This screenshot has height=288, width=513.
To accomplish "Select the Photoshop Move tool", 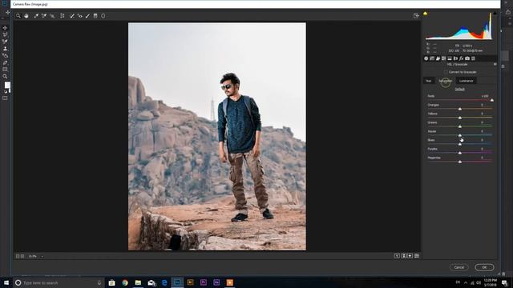I will point(5,28).
